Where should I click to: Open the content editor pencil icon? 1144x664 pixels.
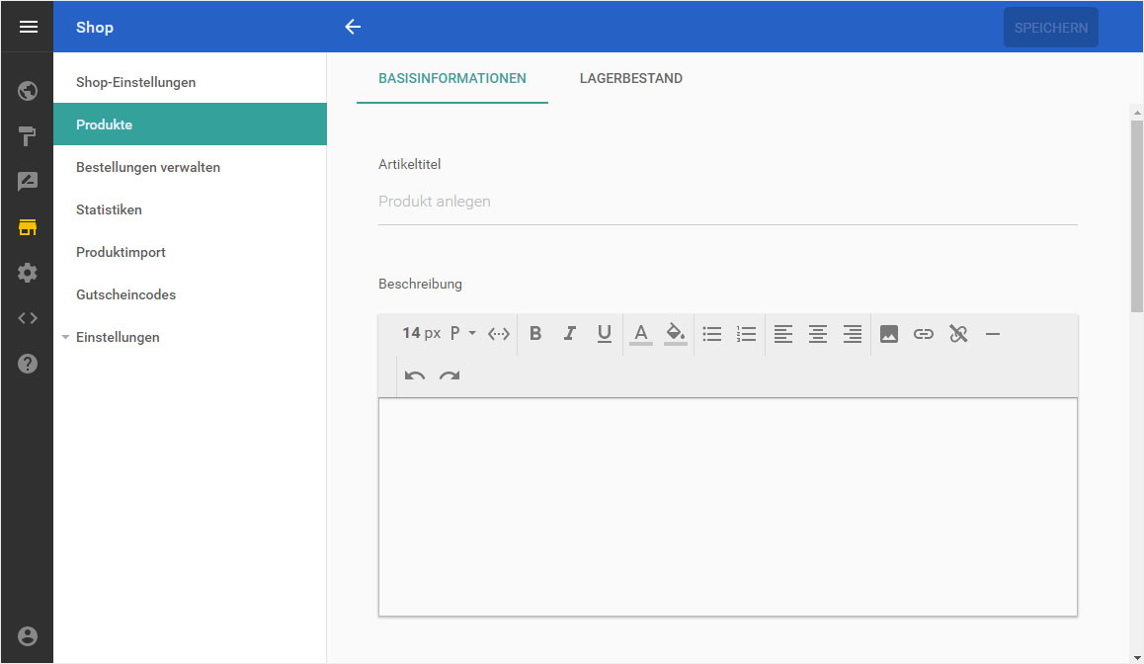[x=28, y=182]
